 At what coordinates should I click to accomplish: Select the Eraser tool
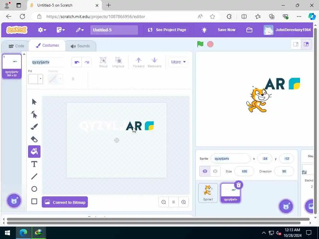point(34,139)
